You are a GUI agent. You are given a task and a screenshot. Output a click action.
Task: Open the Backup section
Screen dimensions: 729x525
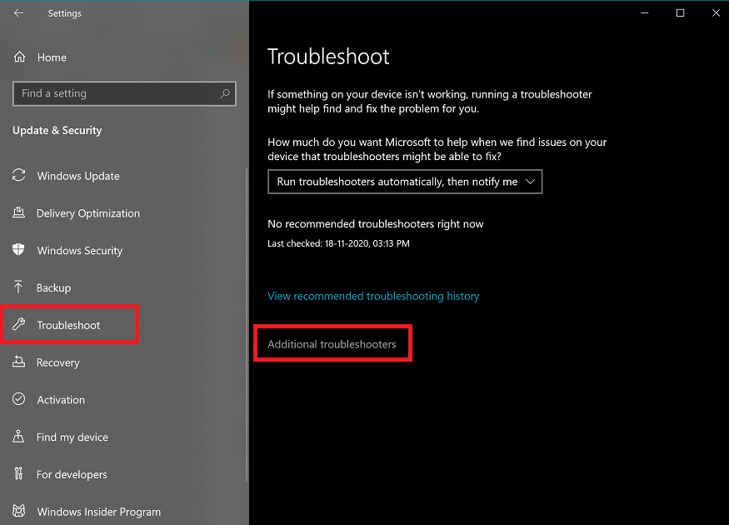click(x=54, y=287)
